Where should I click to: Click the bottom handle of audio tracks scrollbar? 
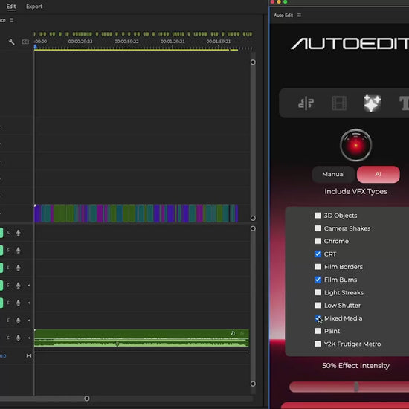tap(253, 384)
